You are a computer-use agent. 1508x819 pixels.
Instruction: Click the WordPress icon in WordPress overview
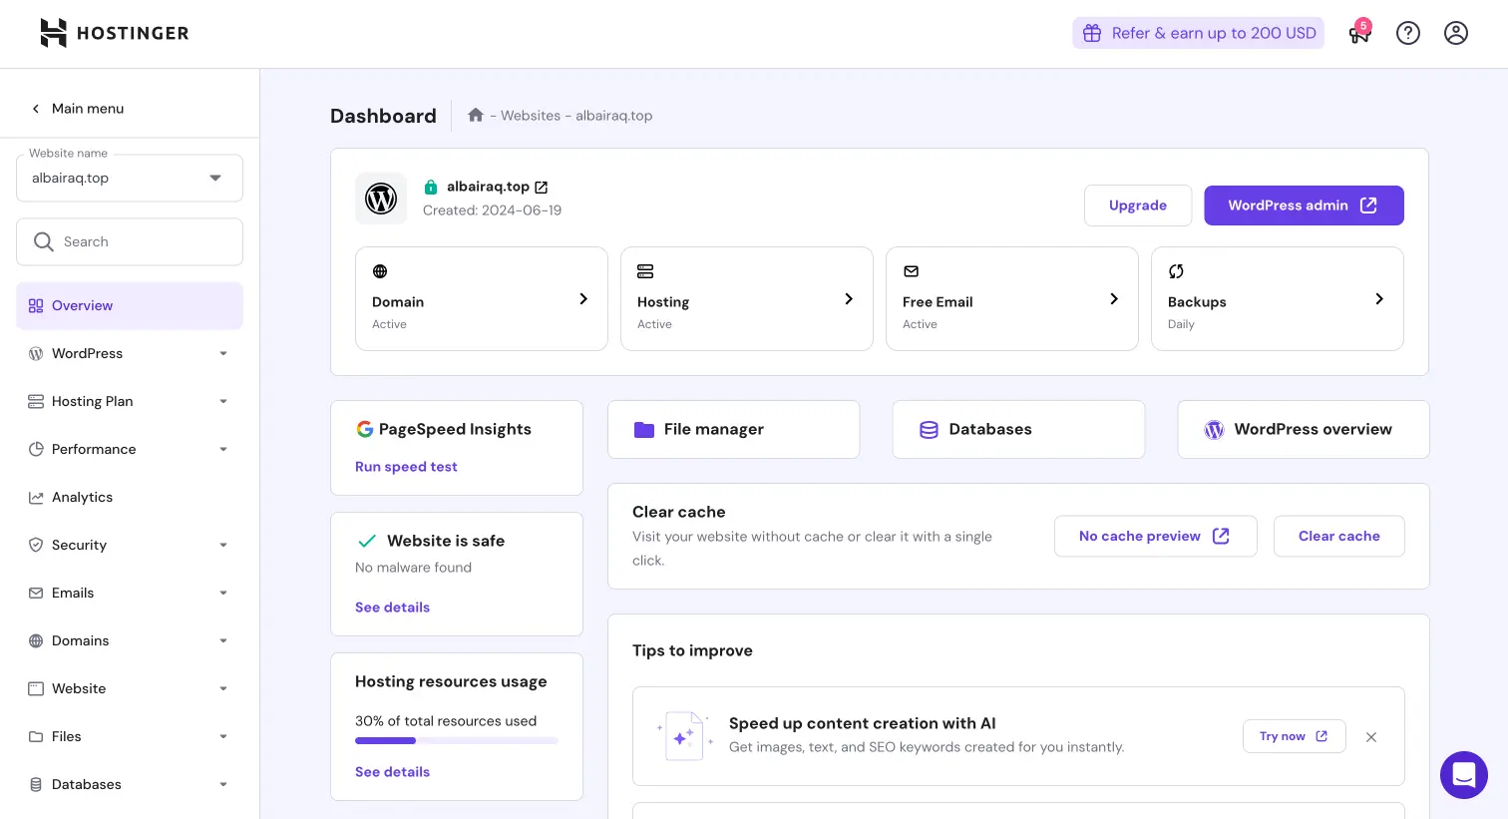(1214, 430)
